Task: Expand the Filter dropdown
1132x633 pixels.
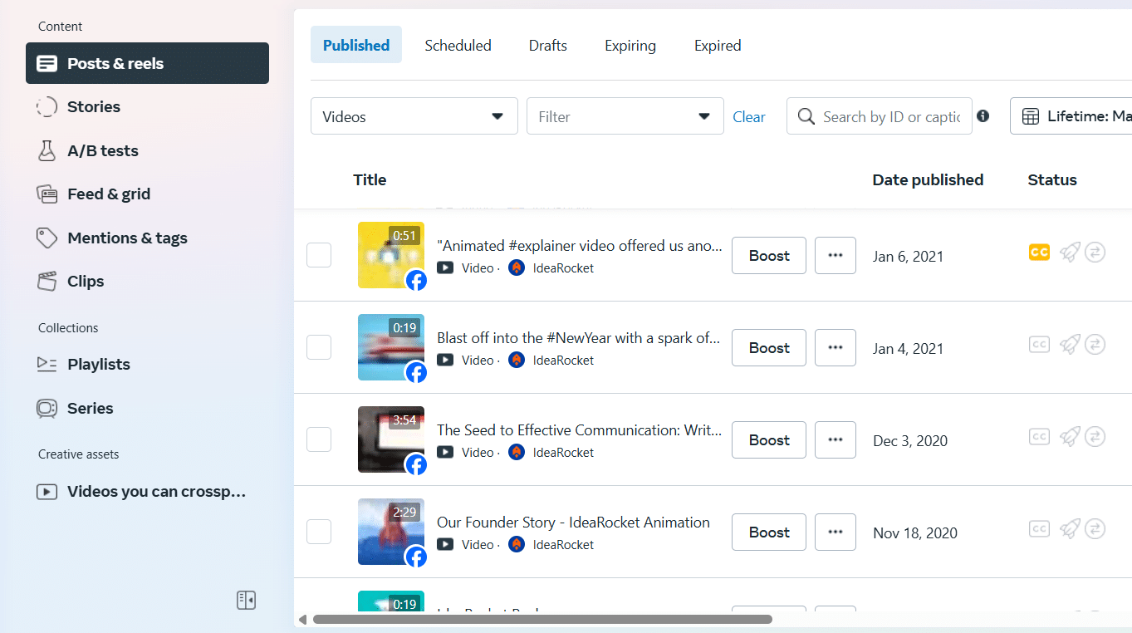Action: pos(625,117)
